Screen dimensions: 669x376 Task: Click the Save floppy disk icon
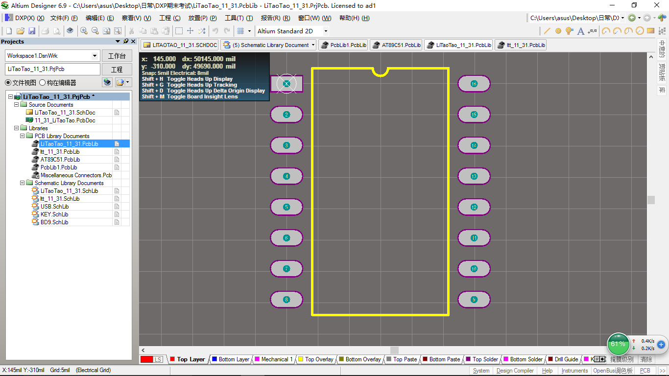pos(32,31)
